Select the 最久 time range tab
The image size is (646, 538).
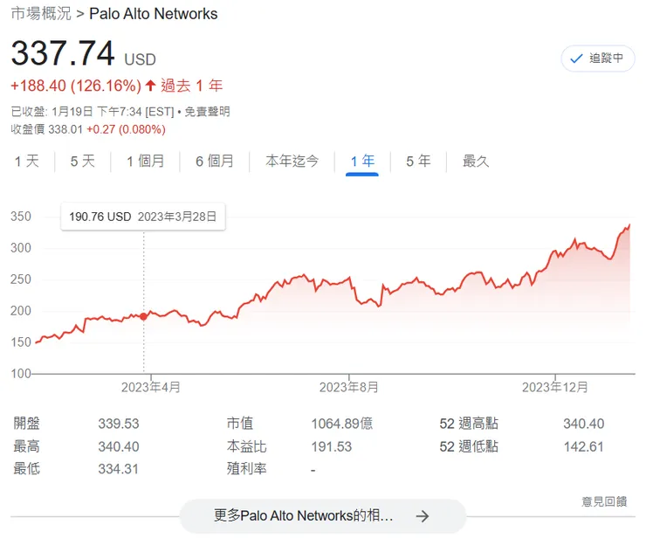pyautogui.click(x=476, y=161)
